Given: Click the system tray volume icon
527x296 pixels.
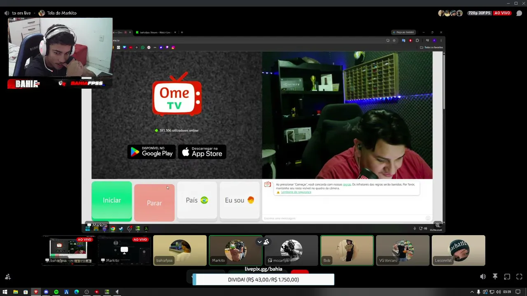Looking at the screenshot, I should [x=499, y=292].
